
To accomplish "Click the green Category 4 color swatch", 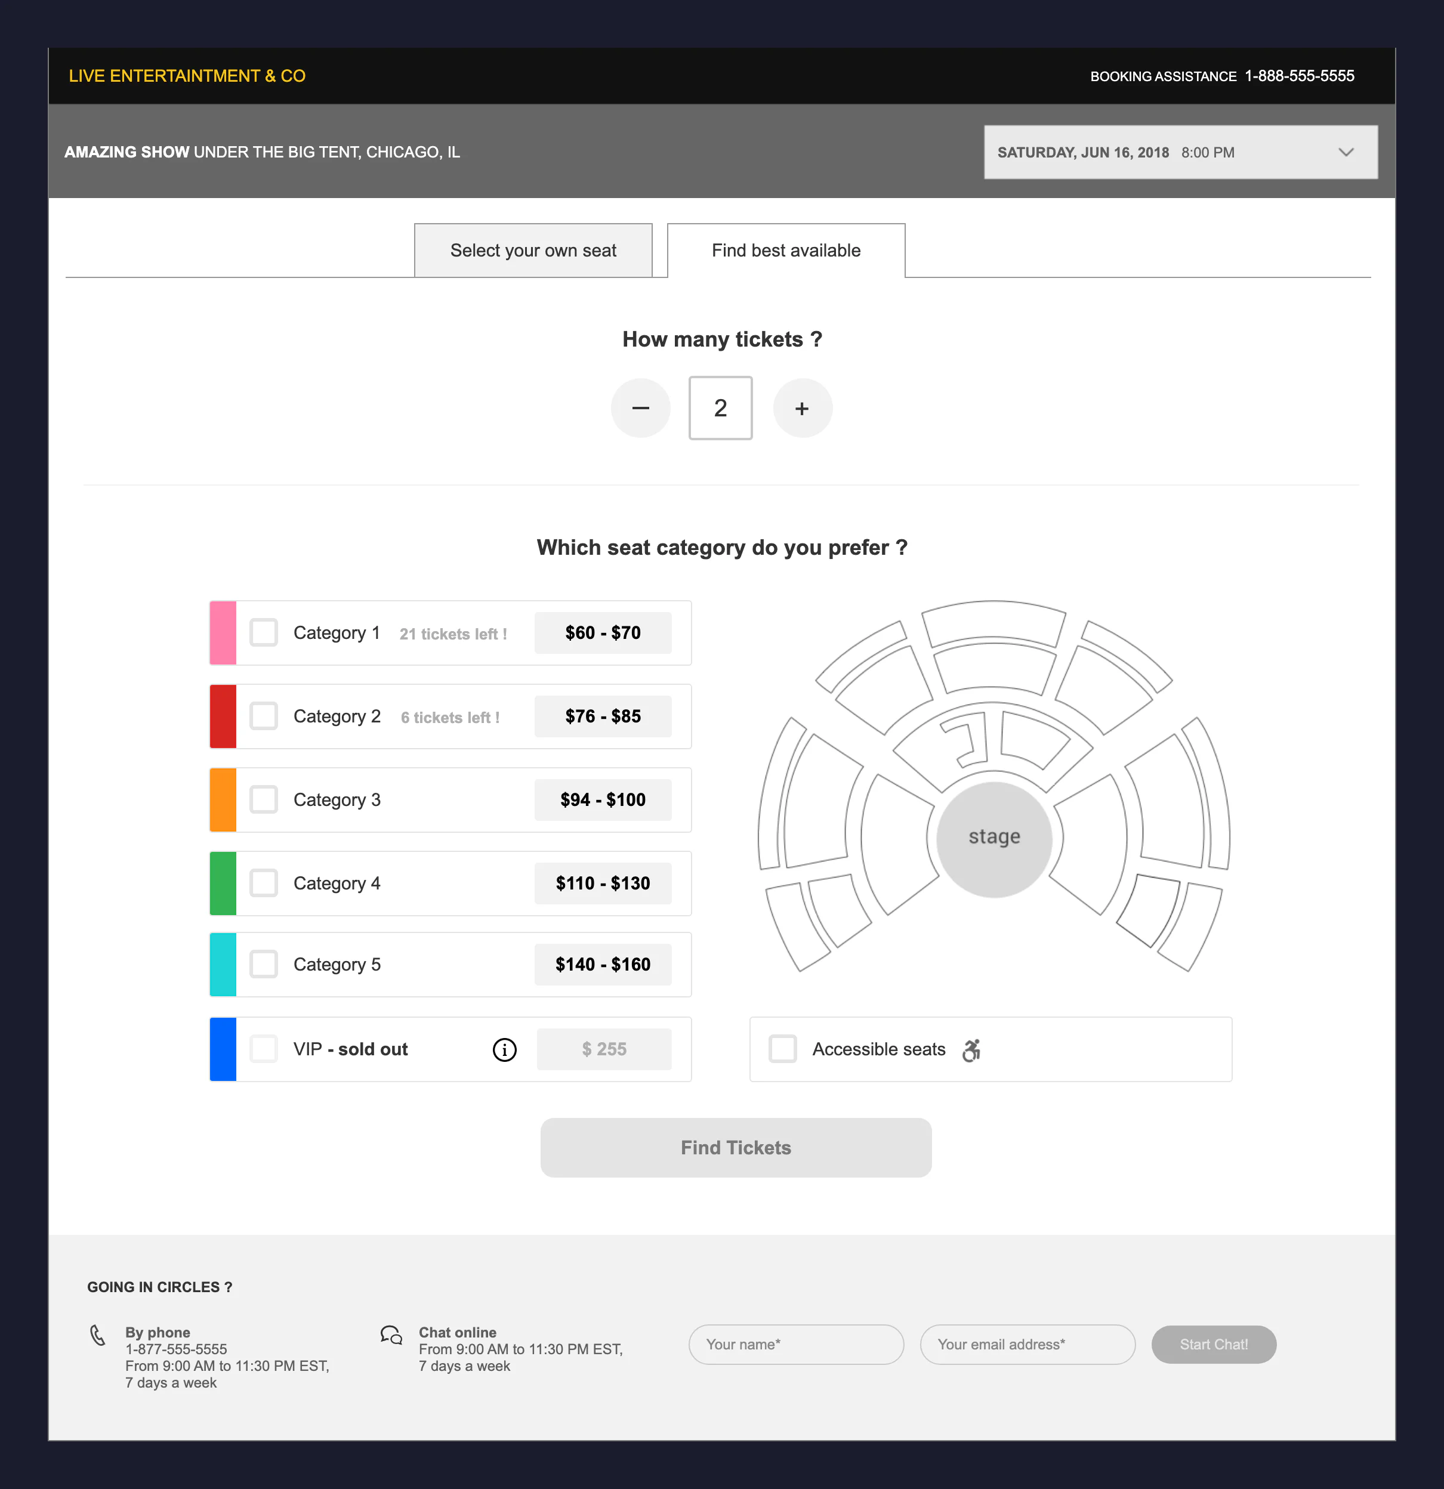I will pos(223,883).
